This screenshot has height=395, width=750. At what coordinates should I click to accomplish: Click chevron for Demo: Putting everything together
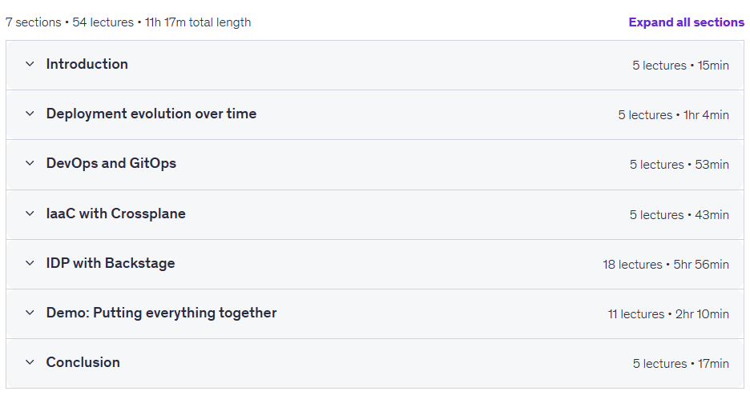point(30,313)
